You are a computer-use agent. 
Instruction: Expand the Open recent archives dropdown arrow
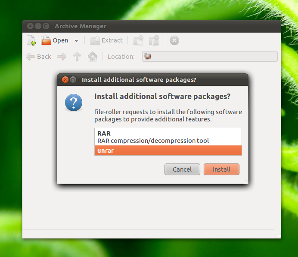tap(76, 41)
